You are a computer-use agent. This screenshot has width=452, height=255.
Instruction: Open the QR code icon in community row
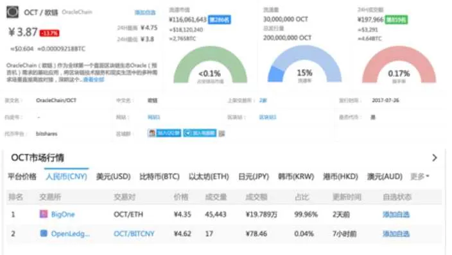222,133
